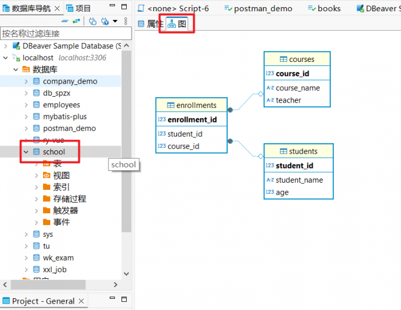Open the filter settings dropdown arrow in navigator toolbar
401x310 pixels.
[x=116, y=21]
